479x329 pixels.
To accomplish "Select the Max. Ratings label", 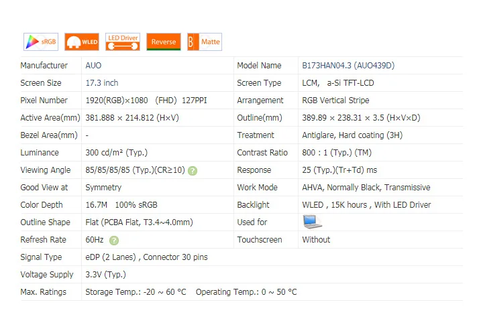I will 44,292.
